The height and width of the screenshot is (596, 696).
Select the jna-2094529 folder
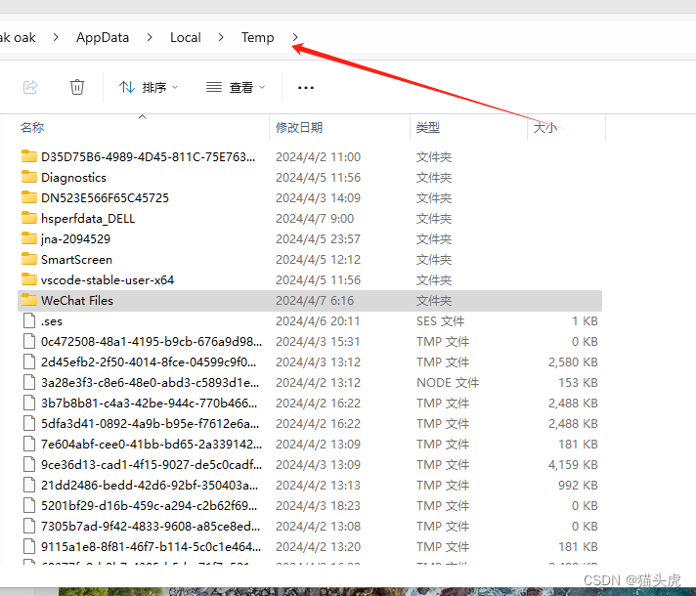75,239
